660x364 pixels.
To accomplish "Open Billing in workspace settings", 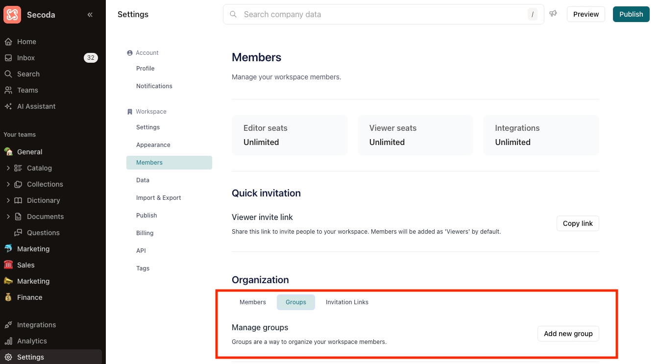I will (145, 233).
